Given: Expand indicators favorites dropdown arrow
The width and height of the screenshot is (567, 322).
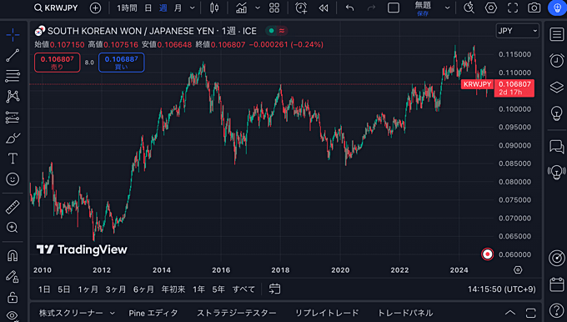Looking at the screenshot, I should (258, 8).
